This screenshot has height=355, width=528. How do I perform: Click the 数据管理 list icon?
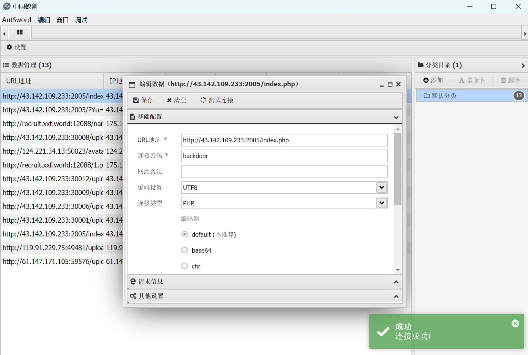coord(6,65)
